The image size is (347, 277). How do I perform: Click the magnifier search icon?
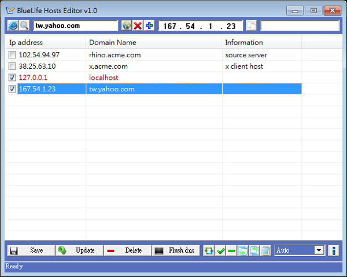(24, 25)
